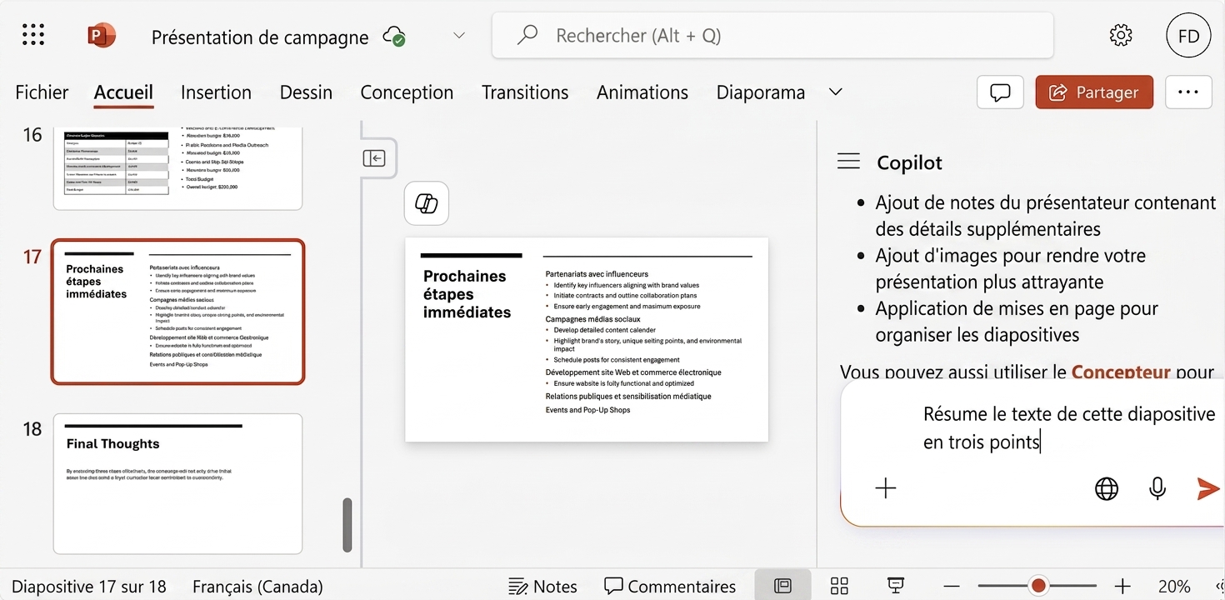Switch to normal view

point(782,586)
